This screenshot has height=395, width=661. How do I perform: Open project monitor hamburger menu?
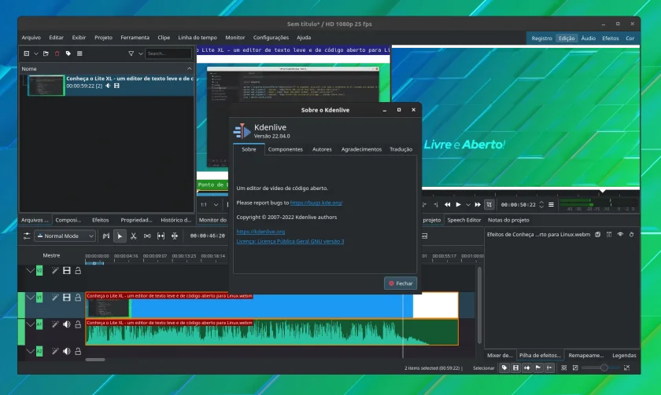point(551,205)
